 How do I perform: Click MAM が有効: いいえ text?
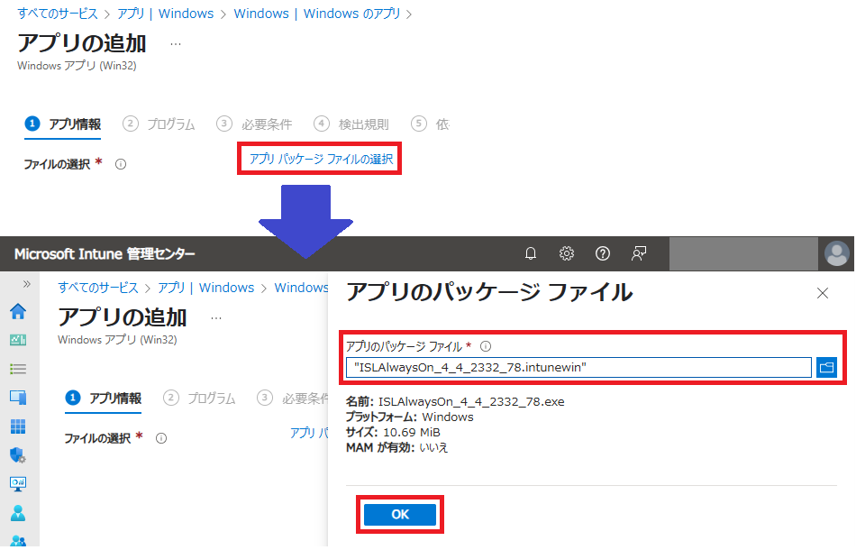(x=396, y=447)
